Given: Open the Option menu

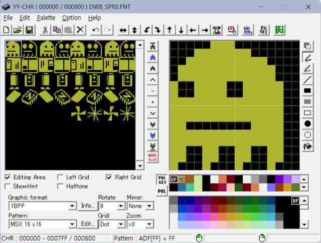Looking at the screenshot, I should (71, 18).
